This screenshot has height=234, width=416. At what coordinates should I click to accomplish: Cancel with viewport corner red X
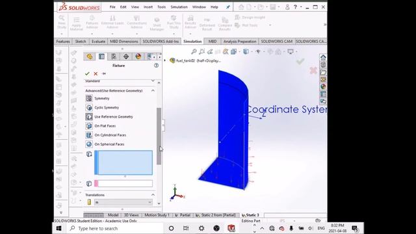313,70
